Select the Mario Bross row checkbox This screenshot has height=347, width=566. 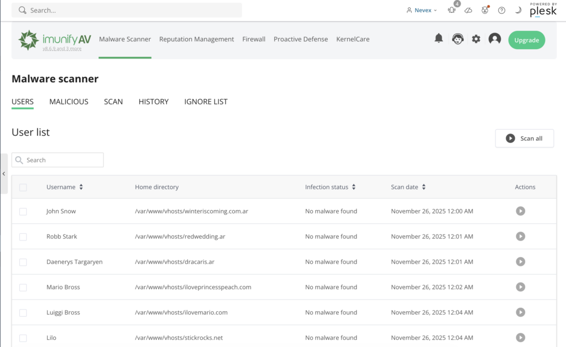pyautogui.click(x=23, y=287)
